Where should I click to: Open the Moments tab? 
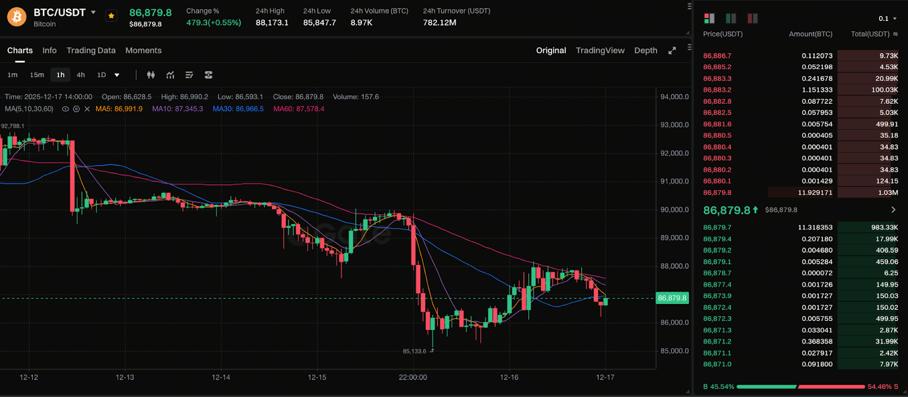coord(144,50)
